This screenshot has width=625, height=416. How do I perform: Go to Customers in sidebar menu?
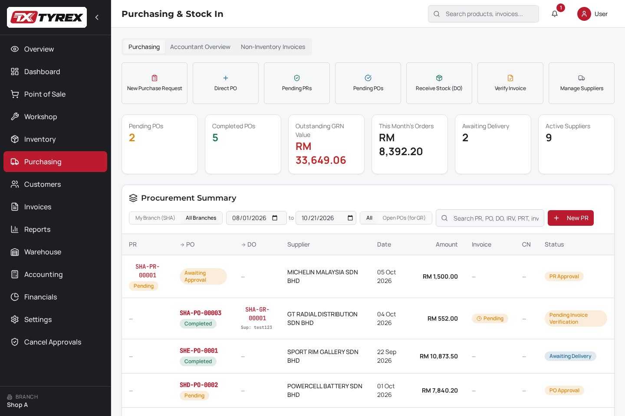coord(55,184)
